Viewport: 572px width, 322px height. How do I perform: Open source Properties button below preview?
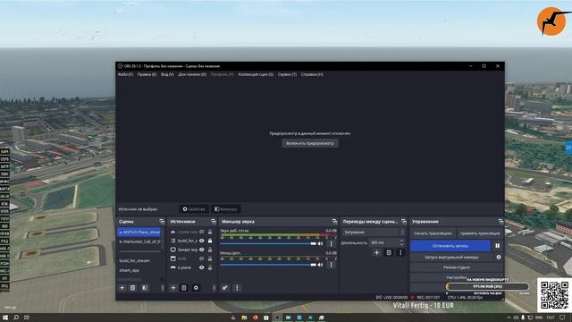(x=194, y=209)
